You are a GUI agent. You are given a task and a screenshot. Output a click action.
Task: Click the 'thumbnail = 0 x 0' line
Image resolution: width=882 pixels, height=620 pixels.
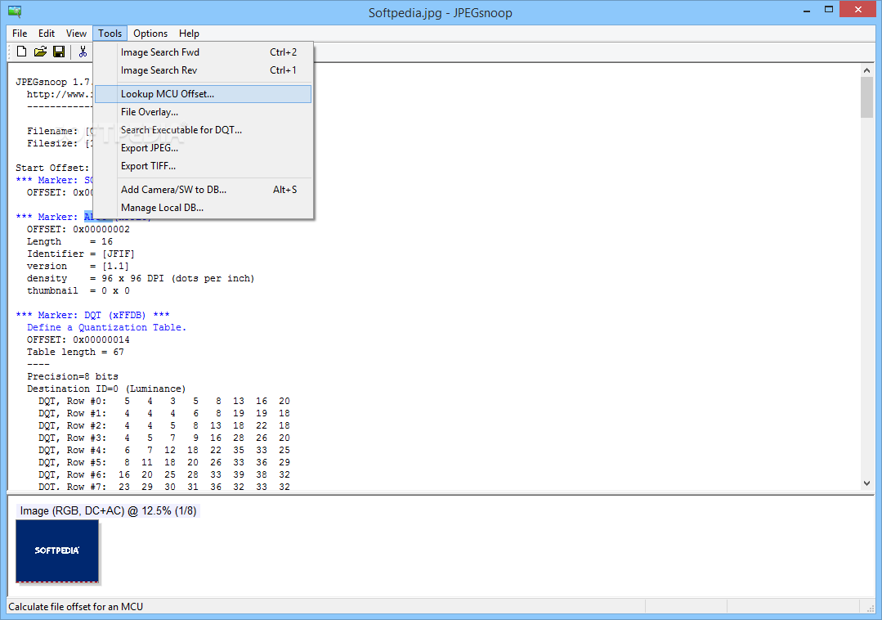[x=78, y=291]
